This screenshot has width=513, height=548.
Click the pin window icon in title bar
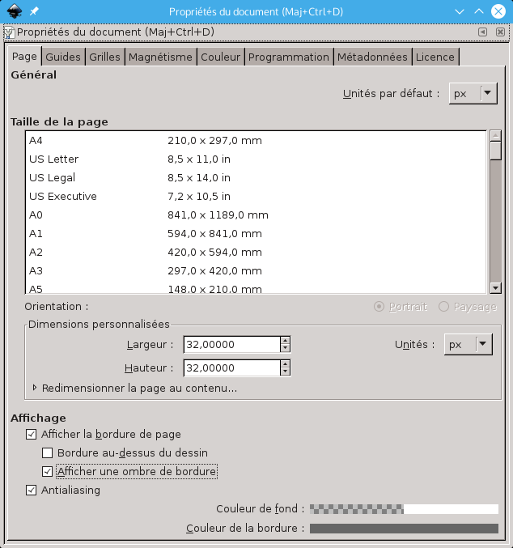coord(33,11)
